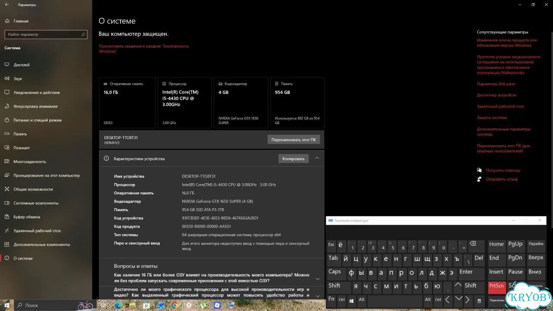
Task: Select the Память 954 GB card
Action: (297, 103)
